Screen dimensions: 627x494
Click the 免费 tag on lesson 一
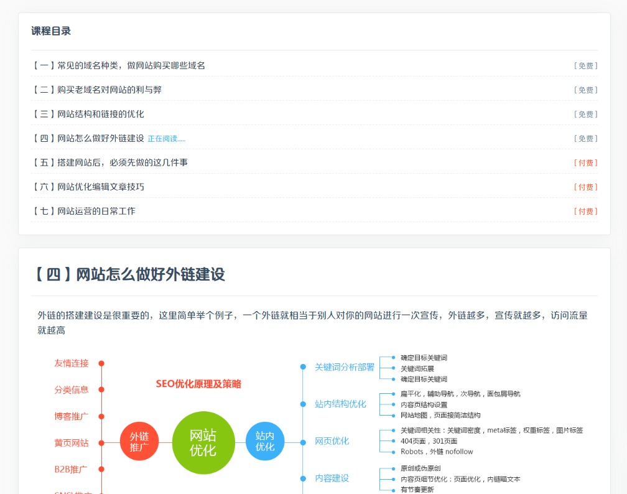pyautogui.click(x=585, y=65)
